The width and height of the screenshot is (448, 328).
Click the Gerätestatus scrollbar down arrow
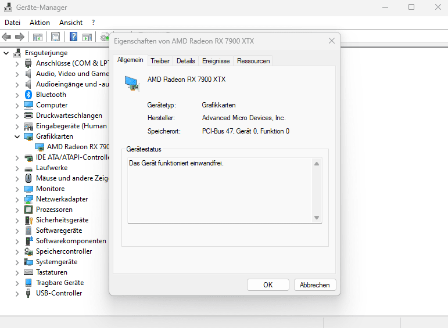[x=317, y=218]
